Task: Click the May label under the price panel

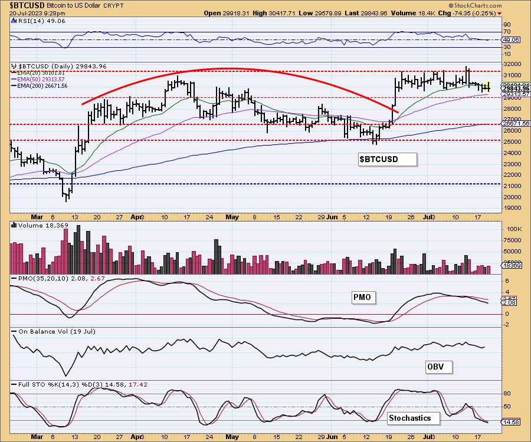Action: (232, 217)
